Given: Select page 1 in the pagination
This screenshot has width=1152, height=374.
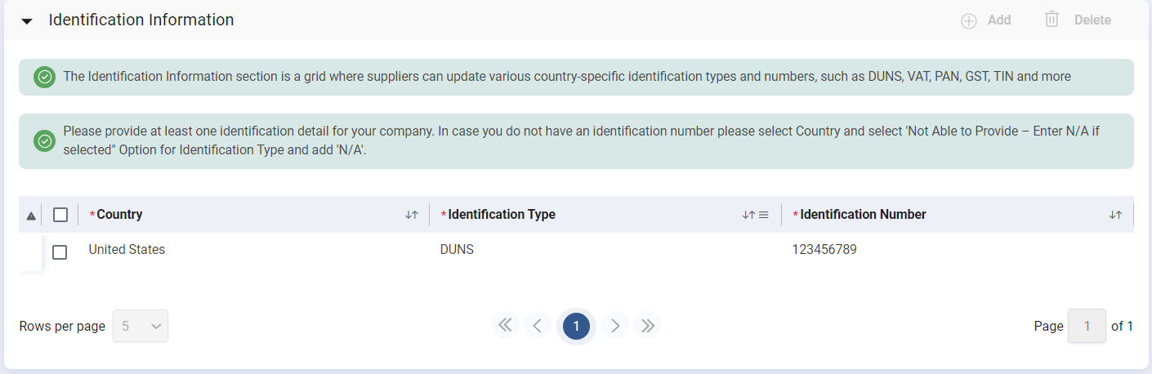Looking at the screenshot, I should [x=576, y=326].
